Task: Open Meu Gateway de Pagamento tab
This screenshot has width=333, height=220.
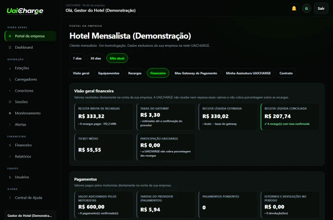Action: tap(196, 73)
